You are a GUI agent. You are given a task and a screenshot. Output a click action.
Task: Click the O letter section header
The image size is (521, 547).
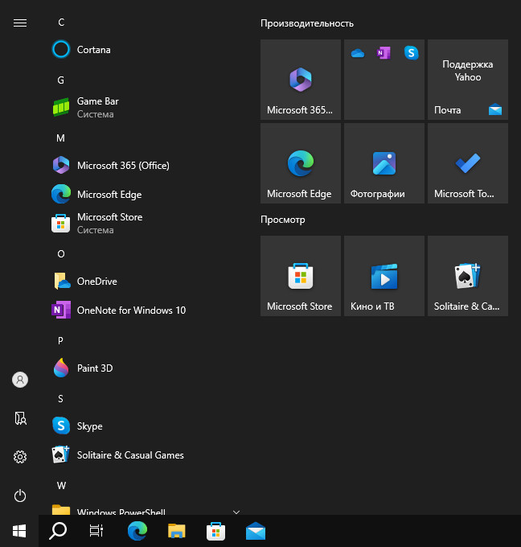pos(61,254)
